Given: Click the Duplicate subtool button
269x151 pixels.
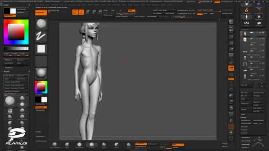Looking at the screenshot, I should pos(246,104).
